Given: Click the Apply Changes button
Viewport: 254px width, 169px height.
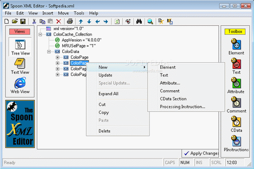Looking at the screenshot, I should [x=201, y=153].
